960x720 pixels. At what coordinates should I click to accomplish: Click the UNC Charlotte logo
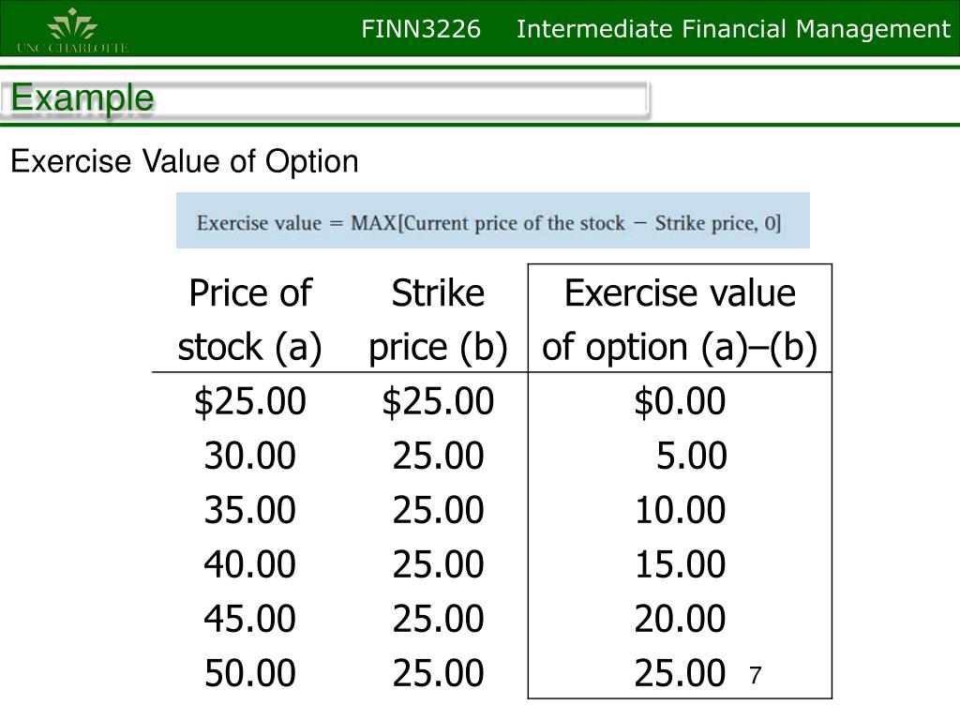pyautogui.click(x=73, y=31)
